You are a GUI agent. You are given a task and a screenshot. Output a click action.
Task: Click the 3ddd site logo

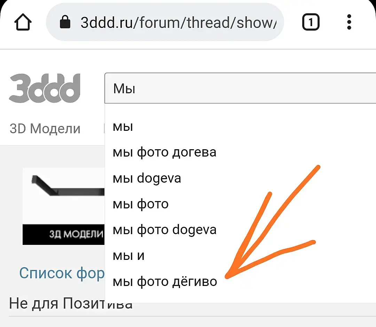45,88
